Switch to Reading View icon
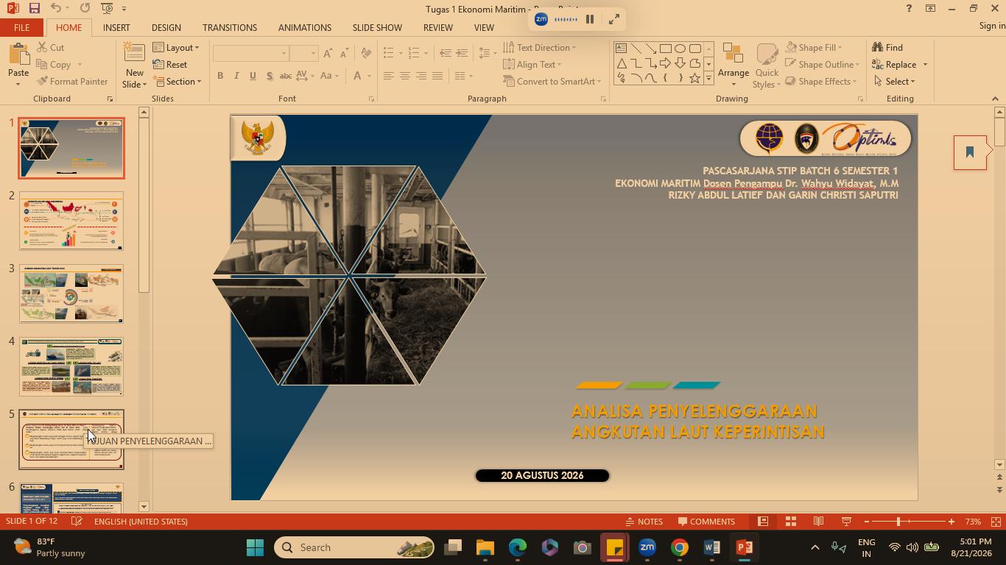The height and width of the screenshot is (565, 1006). click(x=818, y=522)
